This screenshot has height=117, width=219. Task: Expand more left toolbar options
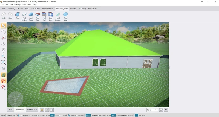click(x=5, y=90)
